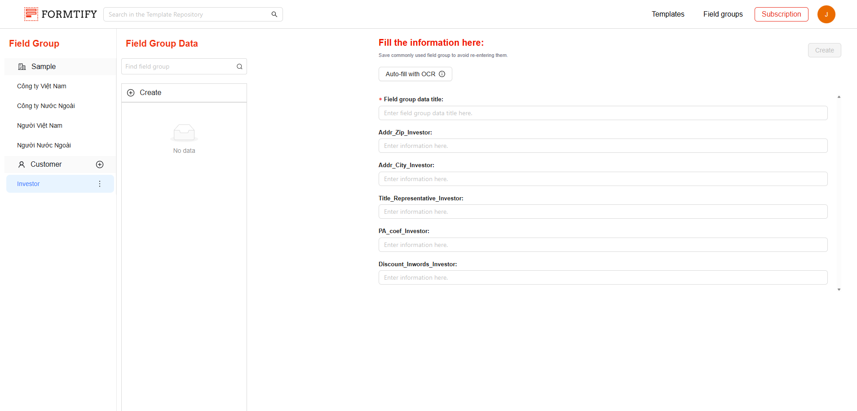Select Người Nước Ngoài sample group
This screenshot has height=411, width=857.
coord(44,145)
